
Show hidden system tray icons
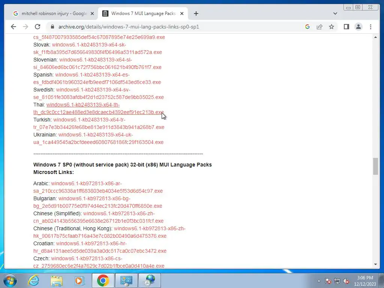tap(319, 281)
